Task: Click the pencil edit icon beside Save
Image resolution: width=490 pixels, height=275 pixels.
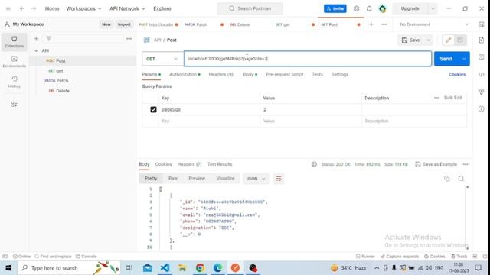Action: pyautogui.click(x=448, y=40)
